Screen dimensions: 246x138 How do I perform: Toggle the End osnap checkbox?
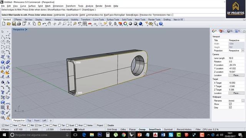click(x=3, y=125)
